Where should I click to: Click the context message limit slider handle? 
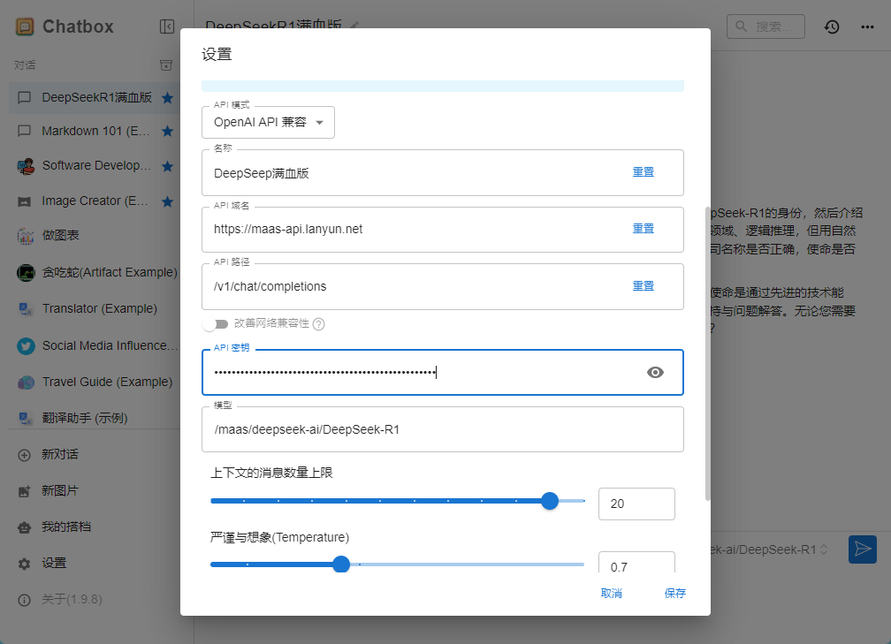550,501
